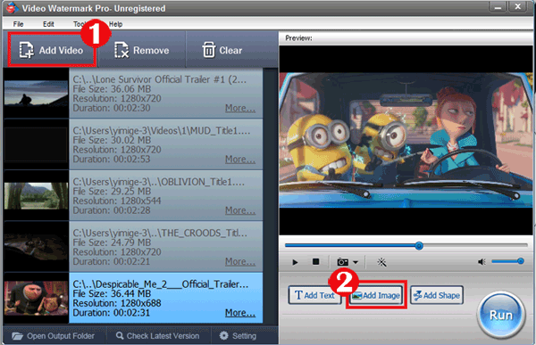536x345 pixels.
Task: Click the app logo in title bar
Action: tap(13, 8)
